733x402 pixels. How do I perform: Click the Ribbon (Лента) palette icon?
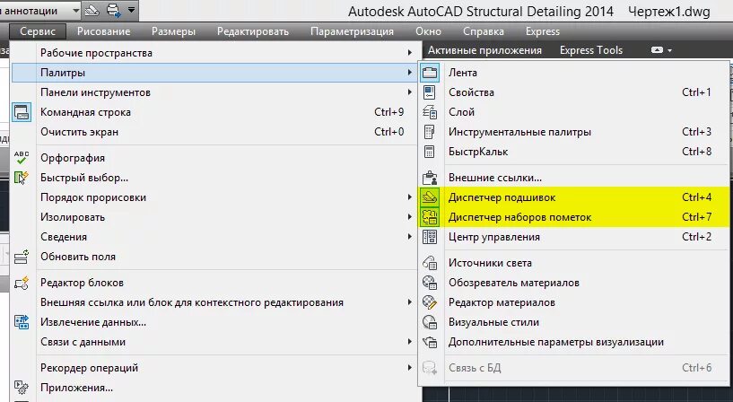[x=430, y=73]
